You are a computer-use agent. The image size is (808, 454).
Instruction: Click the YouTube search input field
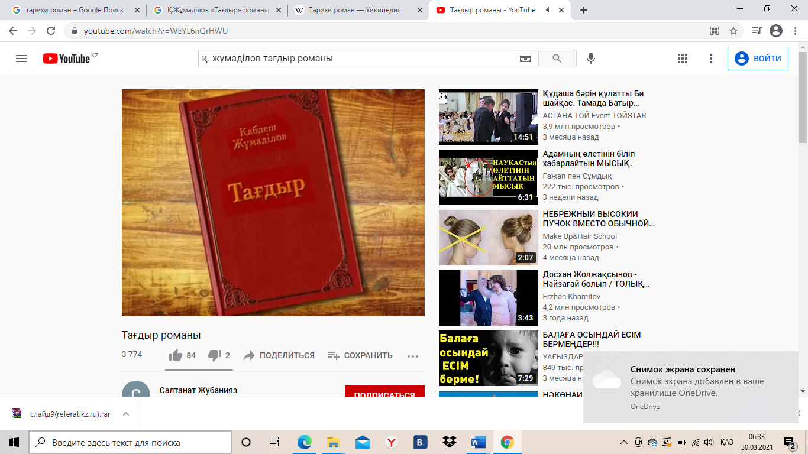click(358, 59)
